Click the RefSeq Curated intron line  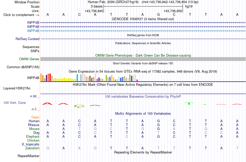click(143, 39)
